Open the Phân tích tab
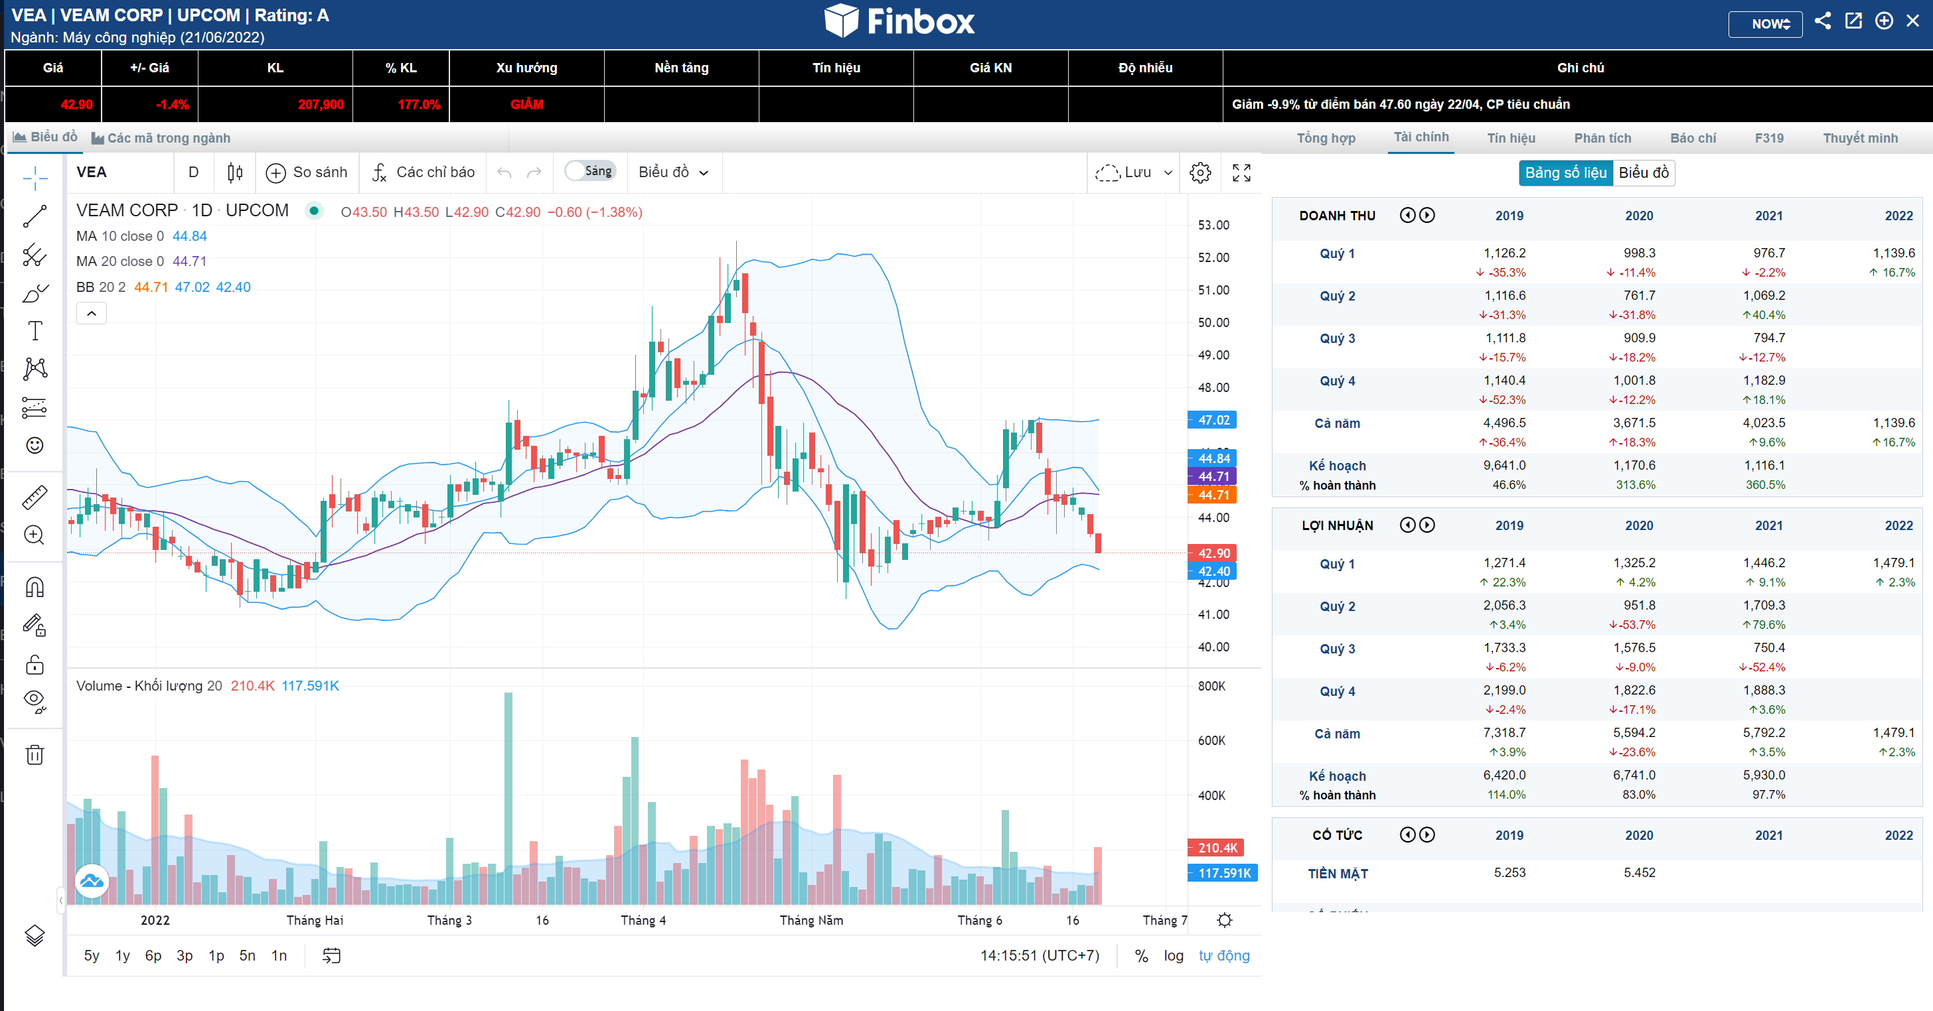1933x1011 pixels. [x=1603, y=138]
